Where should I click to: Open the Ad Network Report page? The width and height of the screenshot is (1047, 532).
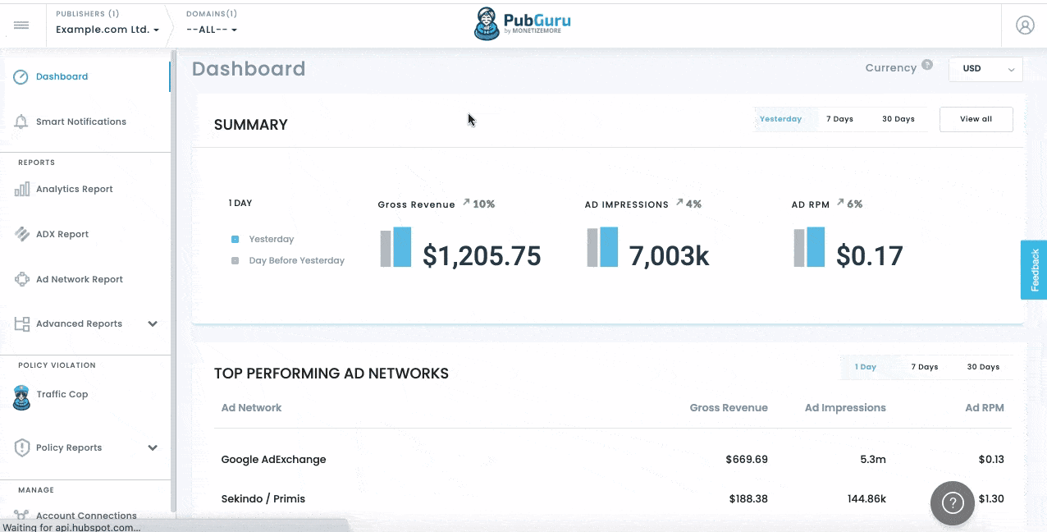pos(80,279)
